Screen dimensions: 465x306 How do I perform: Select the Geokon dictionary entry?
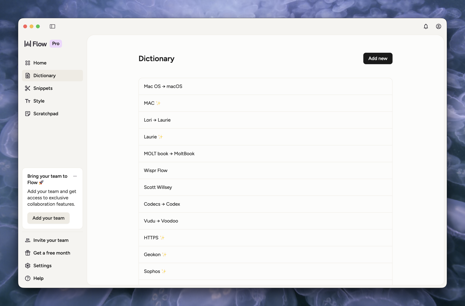[265, 255]
